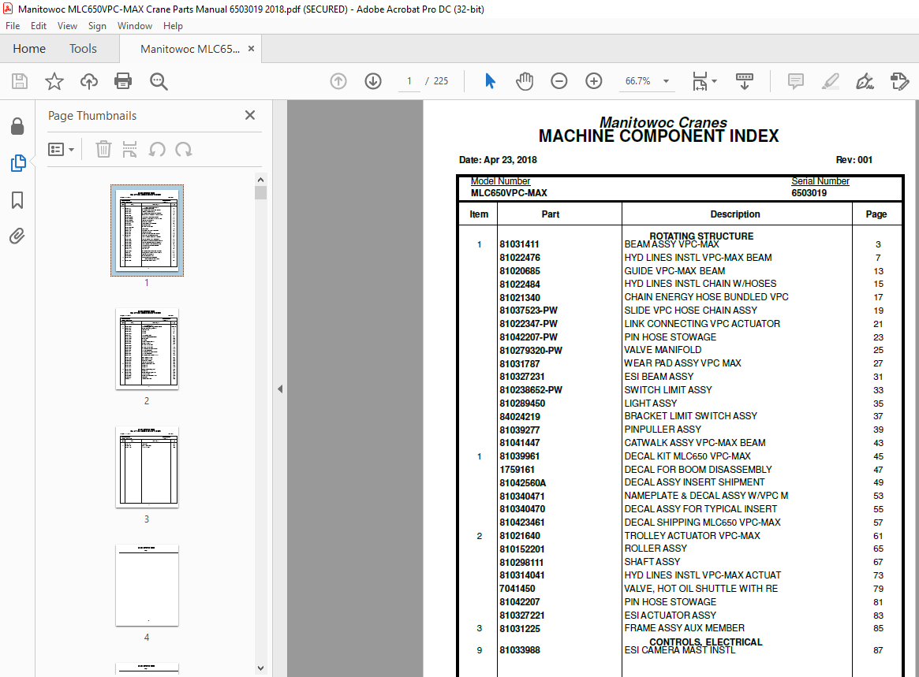
Task: Select page 2 thumbnail
Action: pyautogui.click(x=147, y=348)
